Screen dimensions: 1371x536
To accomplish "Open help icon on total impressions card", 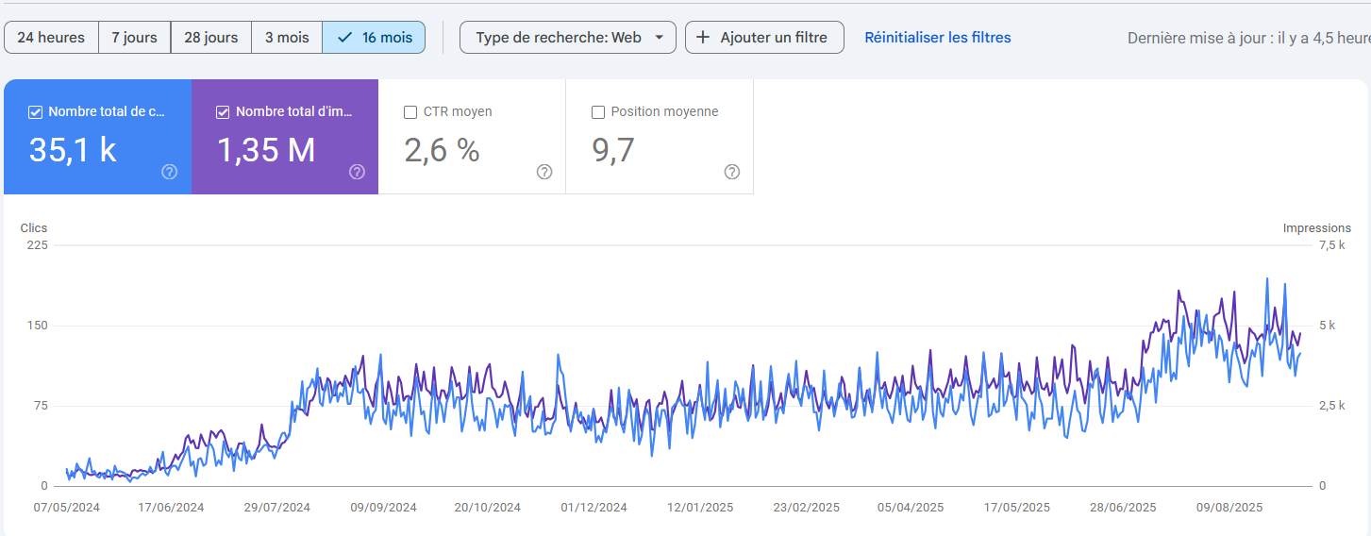I will pyautogui.click(x=357, y=172).
